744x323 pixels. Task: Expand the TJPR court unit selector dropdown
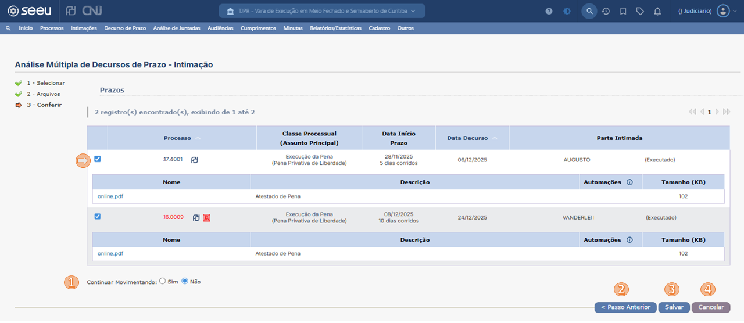point(321,11)
